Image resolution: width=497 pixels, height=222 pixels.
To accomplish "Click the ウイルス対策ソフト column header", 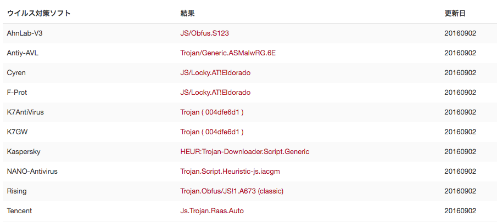I will (38, 14).
